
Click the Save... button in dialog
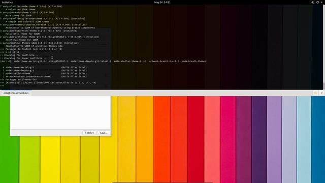[x=104, y=133]
